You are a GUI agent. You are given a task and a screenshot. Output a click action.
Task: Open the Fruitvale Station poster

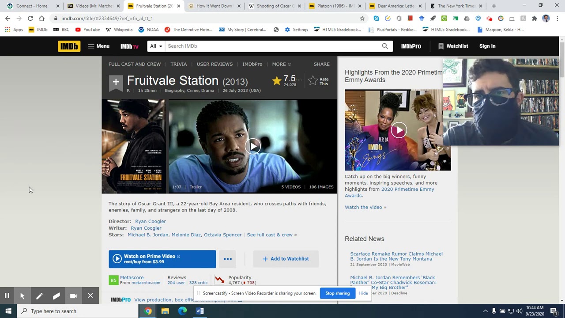pos(134,146)
